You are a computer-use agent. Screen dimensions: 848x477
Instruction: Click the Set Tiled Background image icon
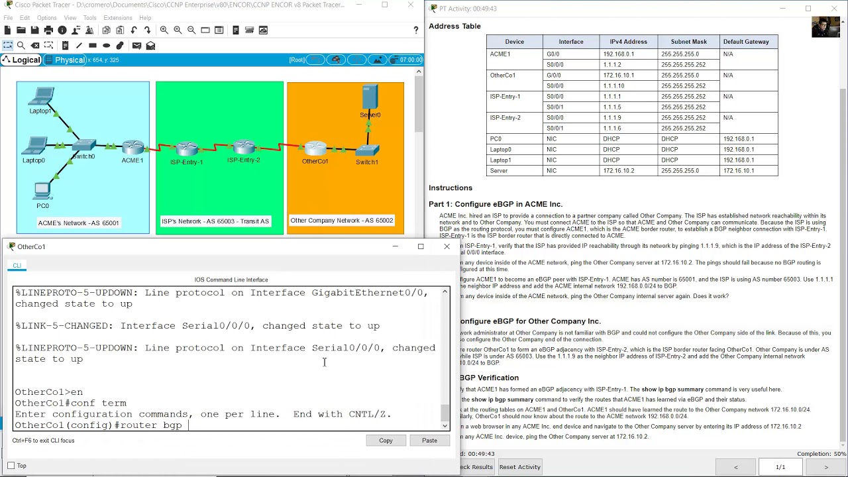click(377, 60)
